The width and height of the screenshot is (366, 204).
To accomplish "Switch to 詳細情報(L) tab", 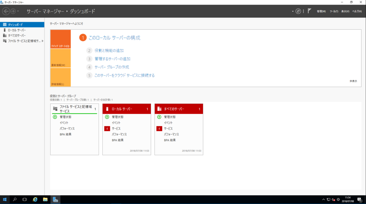I will tap(60, 77).
